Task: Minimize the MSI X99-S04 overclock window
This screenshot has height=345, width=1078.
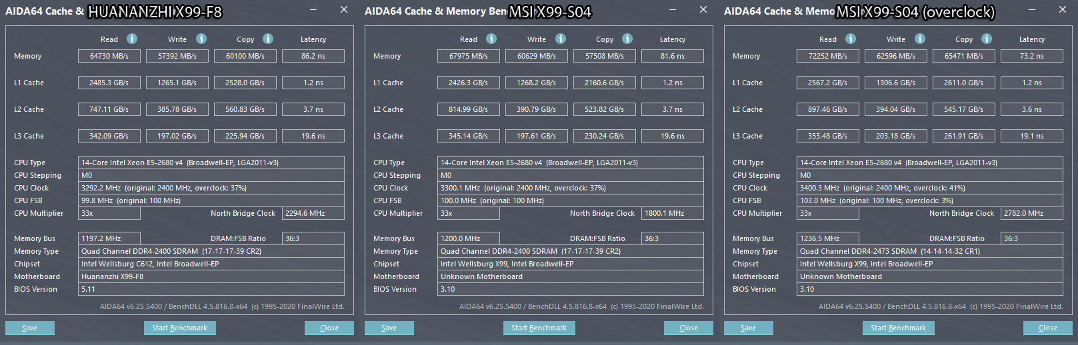Action: click(x=1032, y=10)
